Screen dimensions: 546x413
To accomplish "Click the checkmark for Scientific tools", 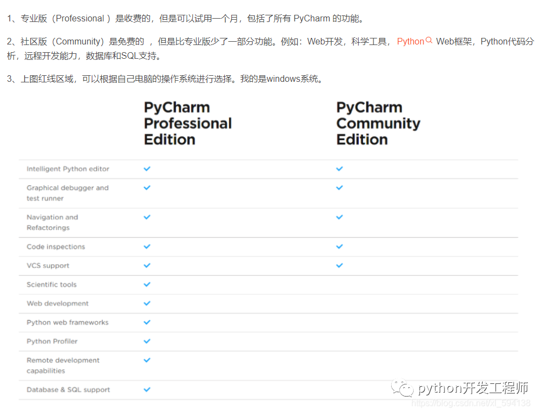I will point(147,284).
